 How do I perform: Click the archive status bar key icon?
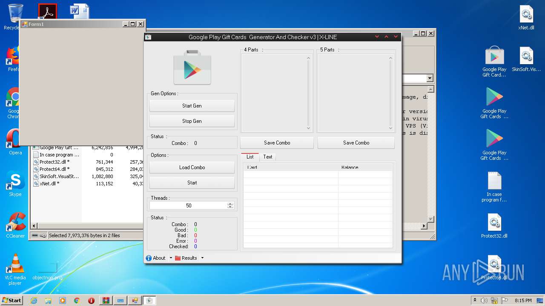[43, 235]
